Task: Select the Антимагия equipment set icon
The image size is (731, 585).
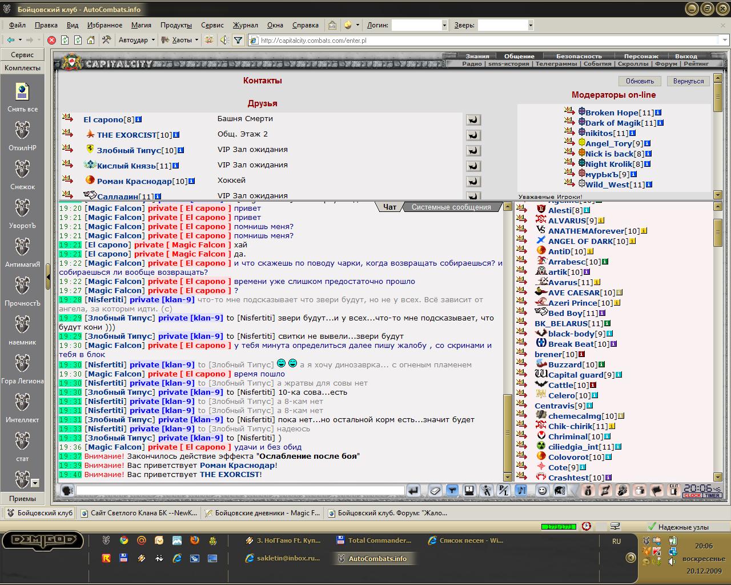Action: pos(22,247)
